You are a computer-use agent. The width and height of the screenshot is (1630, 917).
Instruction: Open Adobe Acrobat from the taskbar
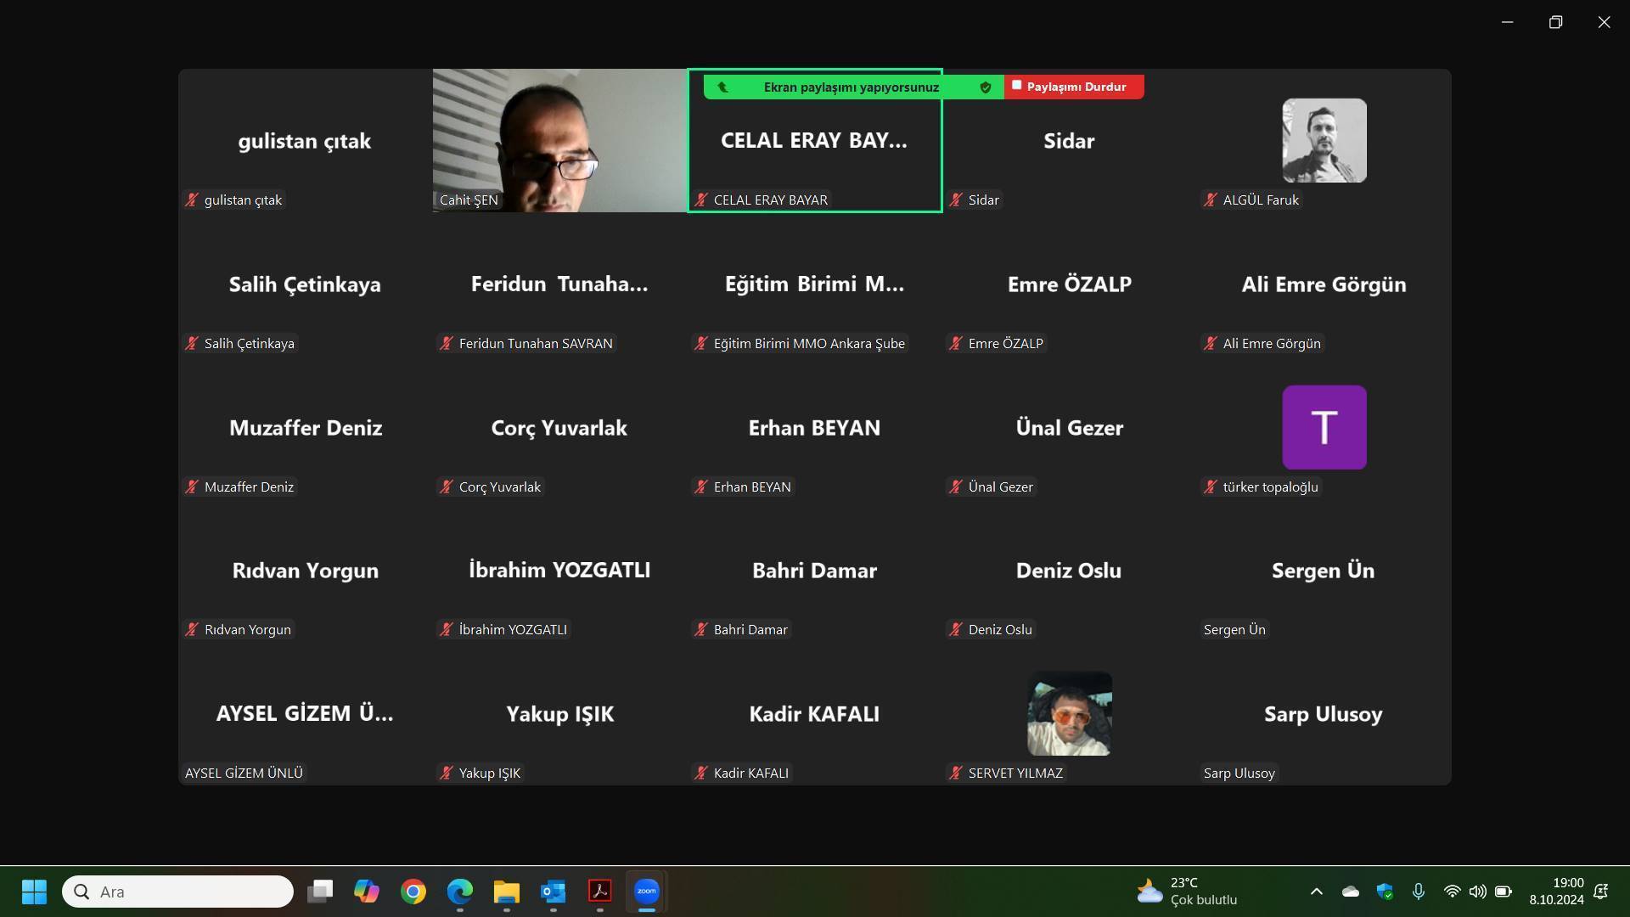point(599,892)
